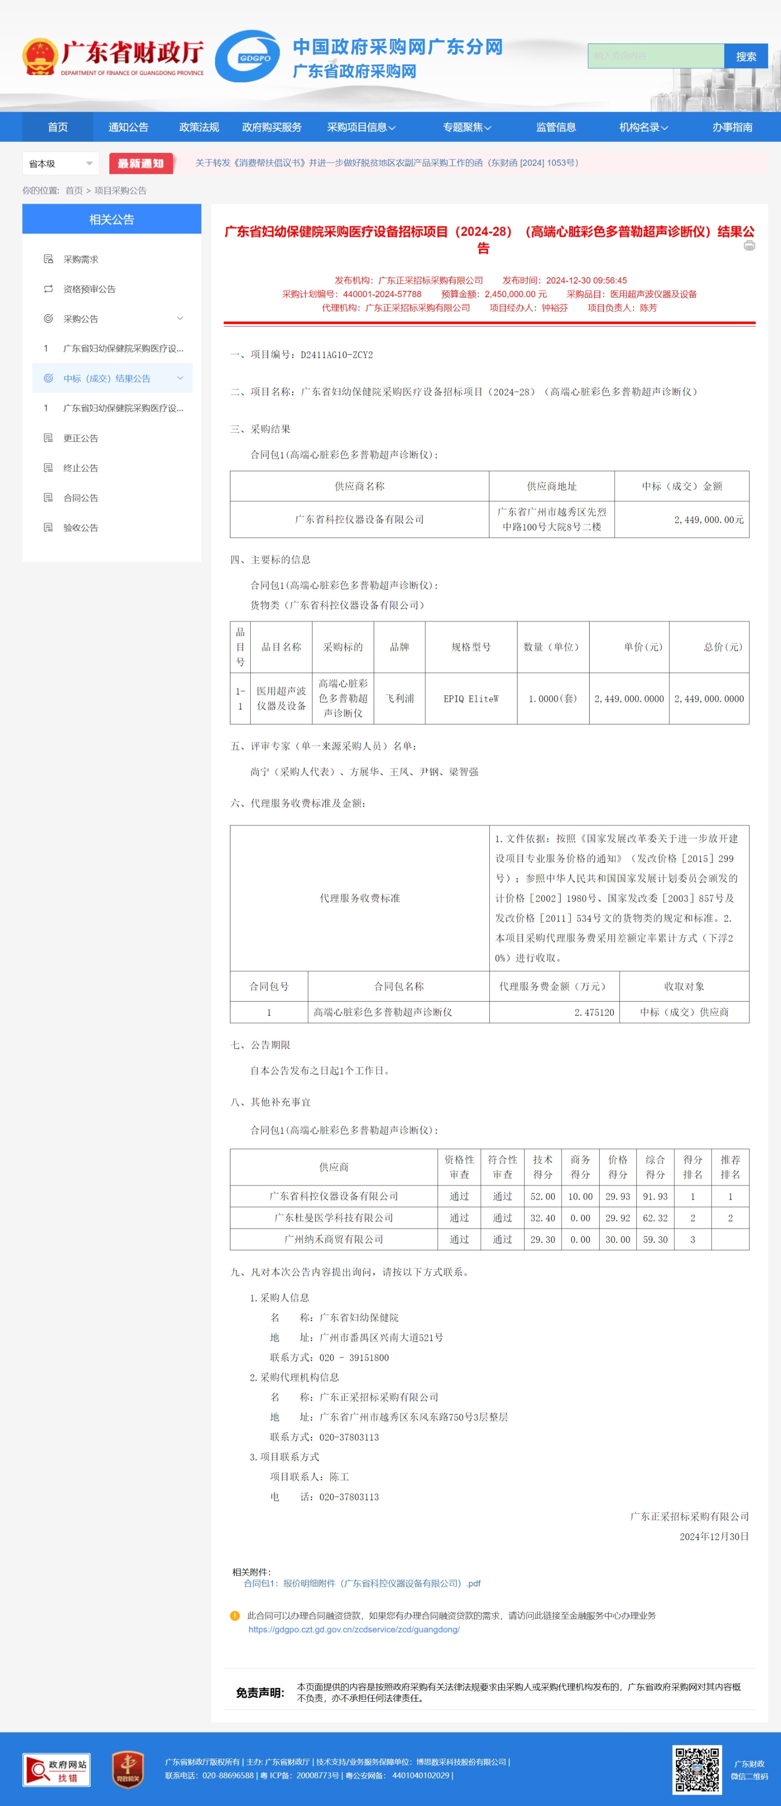Image resolution: width=781 pixels, height=1806 pixels.
Task: Click the 2.475120 service fee cell
Action: [555, 1012]
